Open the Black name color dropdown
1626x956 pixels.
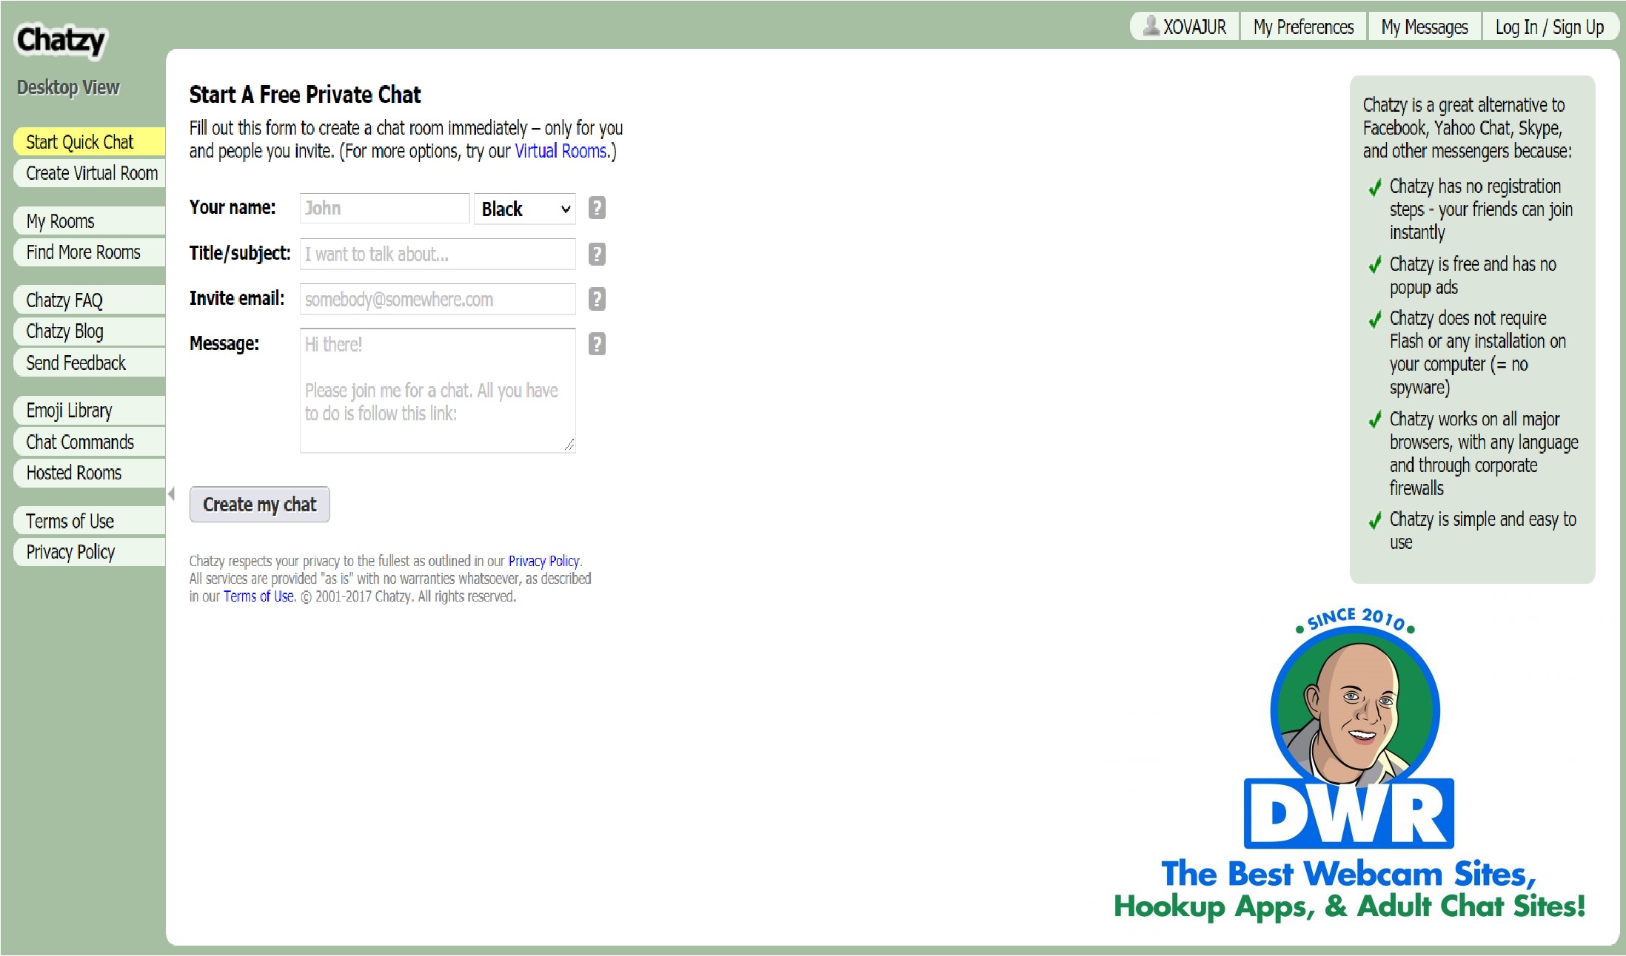524,209
